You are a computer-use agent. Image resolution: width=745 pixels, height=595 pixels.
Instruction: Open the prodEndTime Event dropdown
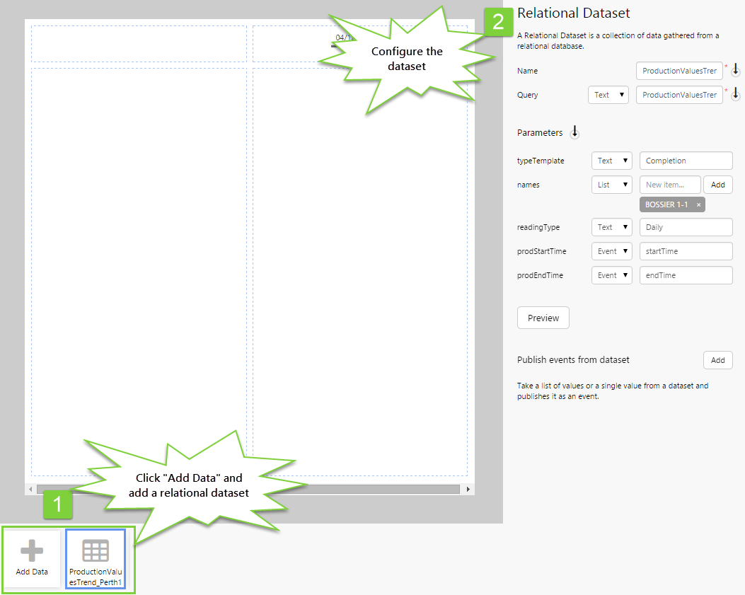tap(611, 275)
